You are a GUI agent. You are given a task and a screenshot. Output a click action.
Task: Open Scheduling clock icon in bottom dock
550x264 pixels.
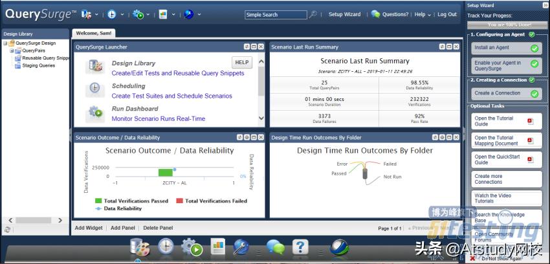click(x=166, y=247)
